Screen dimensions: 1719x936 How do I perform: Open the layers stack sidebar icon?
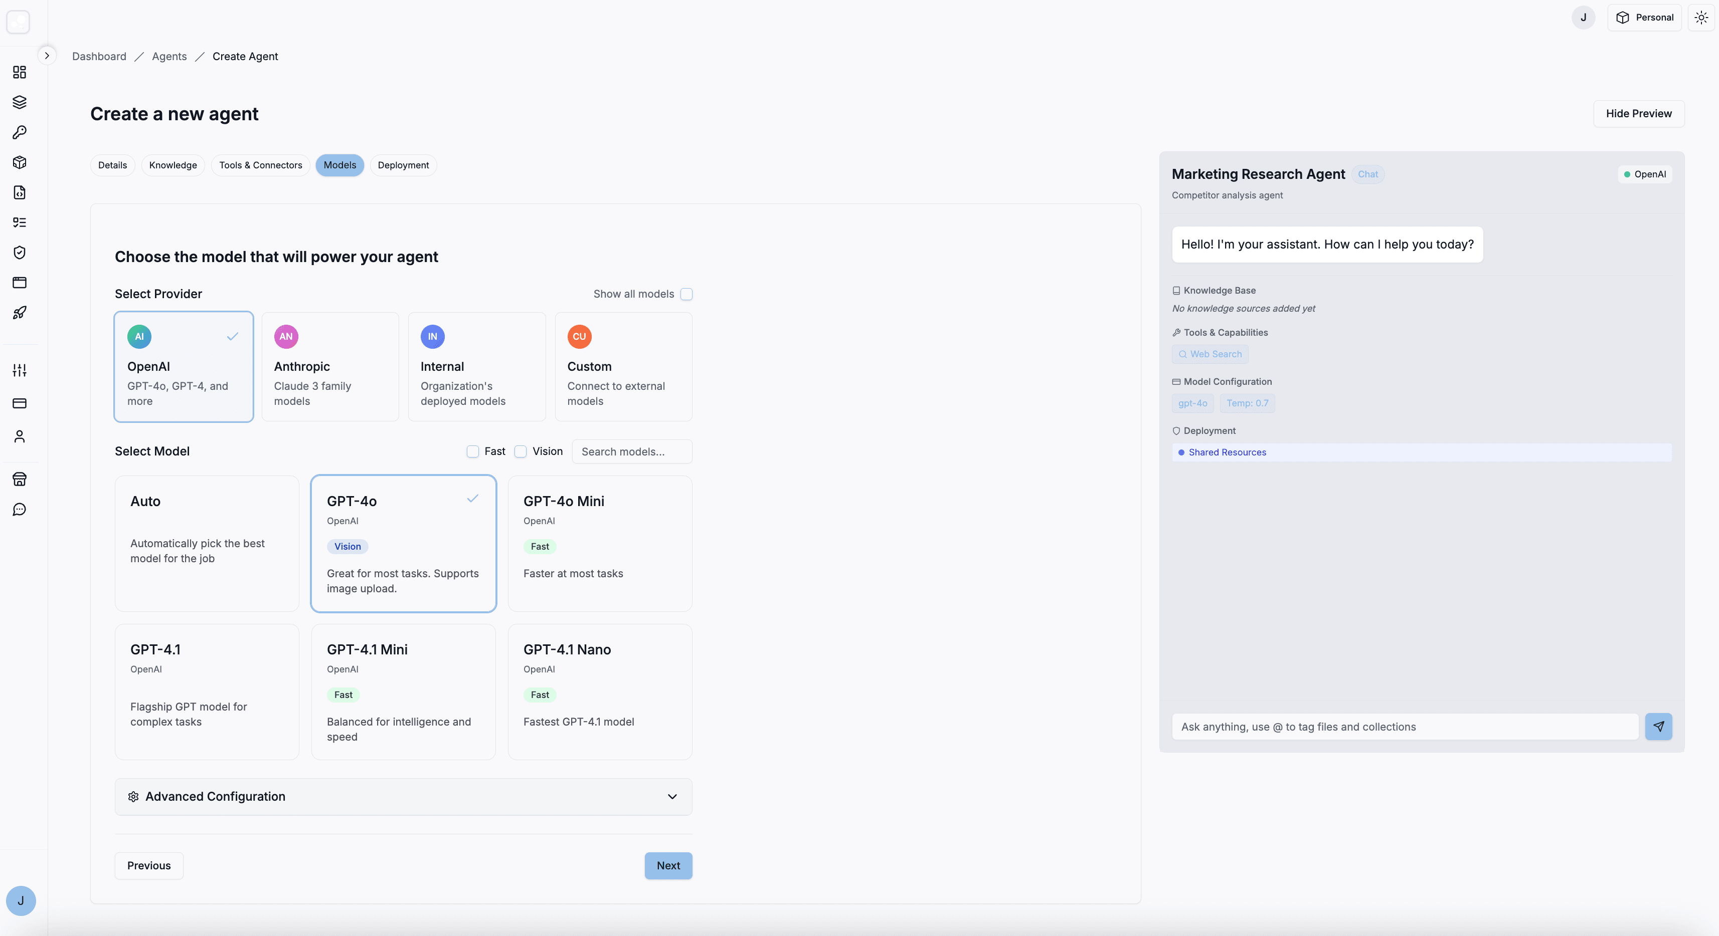pos(20,102)
